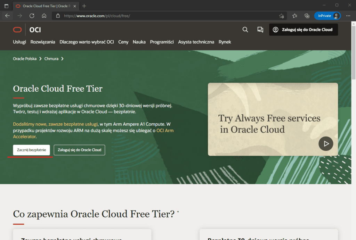Open Dodaliśmy nowe, zawsze bezpłatne usługi link
This screenshot has width=356, height=240.
(x=55, y=124)
